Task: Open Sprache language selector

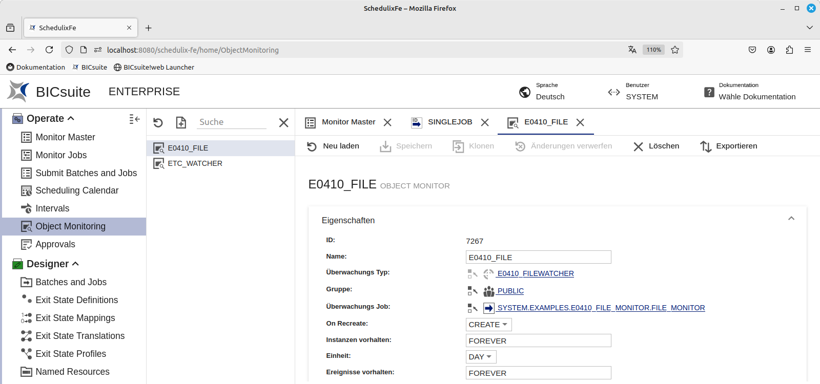Action: tap(542, 92)
